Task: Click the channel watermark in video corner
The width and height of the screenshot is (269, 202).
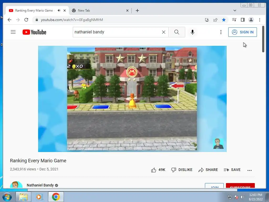Action: coord(218,144)
